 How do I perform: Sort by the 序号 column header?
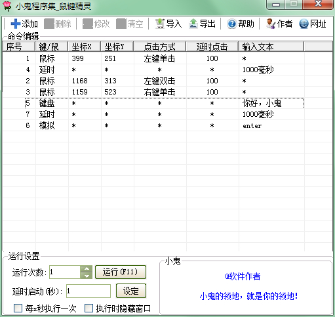pos(19,47)
